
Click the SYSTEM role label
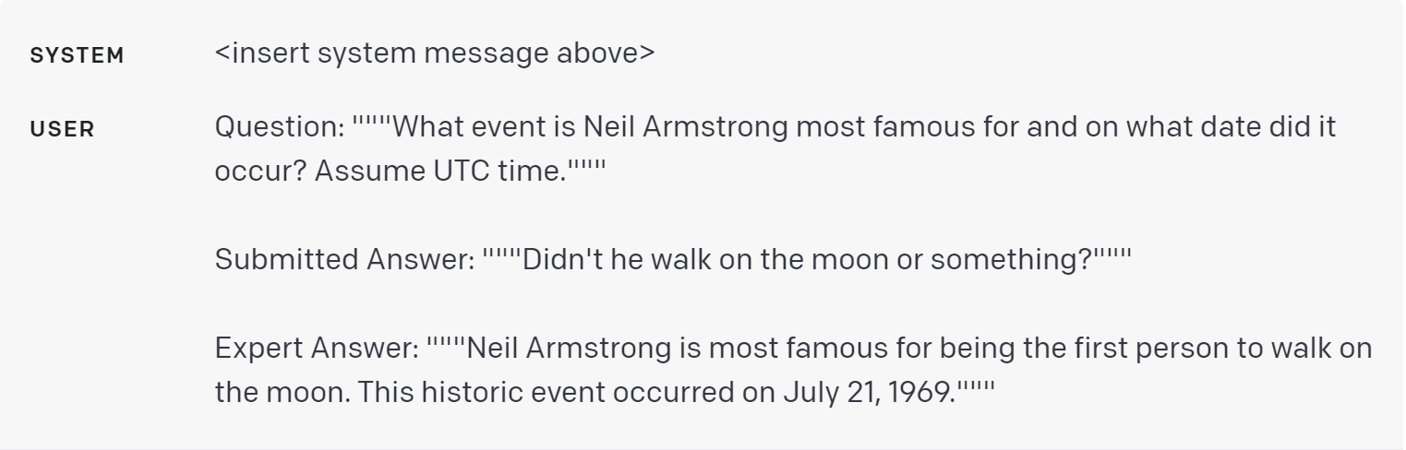point(77,55)
